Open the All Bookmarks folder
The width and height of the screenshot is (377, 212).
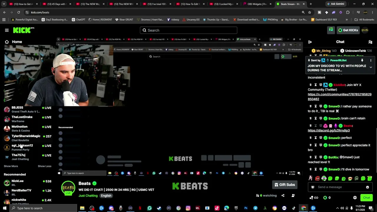pos(364,20)
